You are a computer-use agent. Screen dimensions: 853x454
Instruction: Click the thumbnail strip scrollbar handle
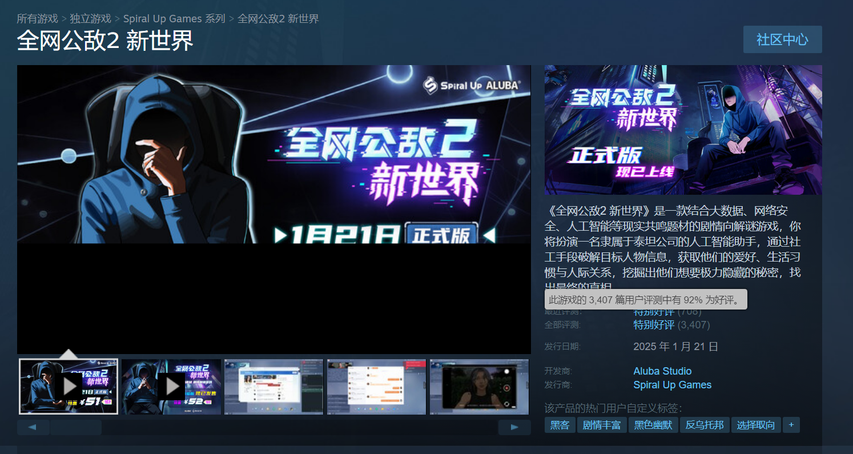[x=76, y=427]
